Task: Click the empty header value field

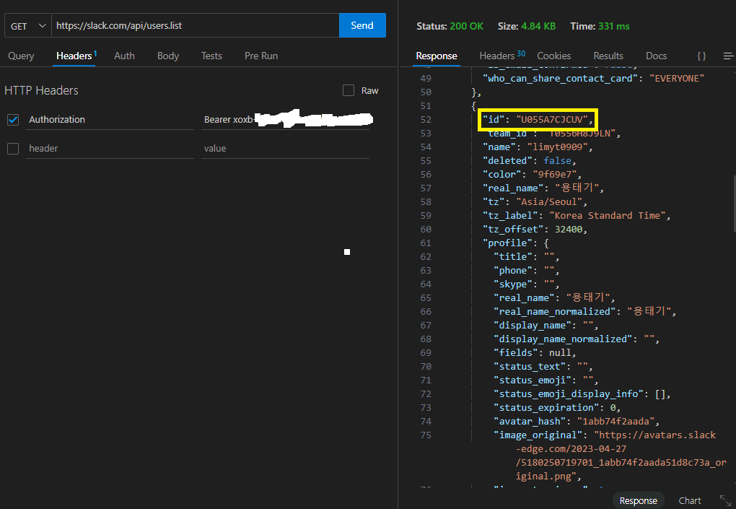Action: (x=286, y=149)
